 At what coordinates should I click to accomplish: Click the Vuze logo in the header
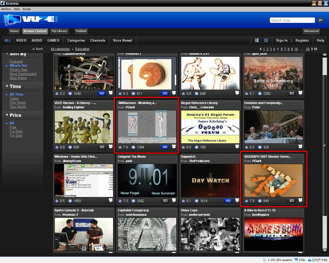tap(31, 20)
